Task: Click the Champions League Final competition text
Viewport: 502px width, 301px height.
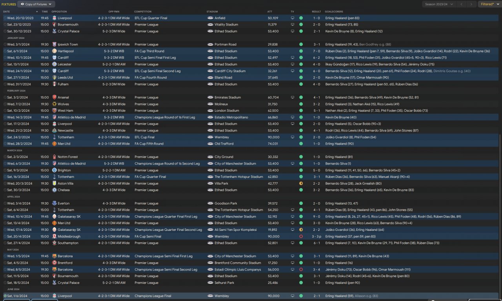Action: 153,296
